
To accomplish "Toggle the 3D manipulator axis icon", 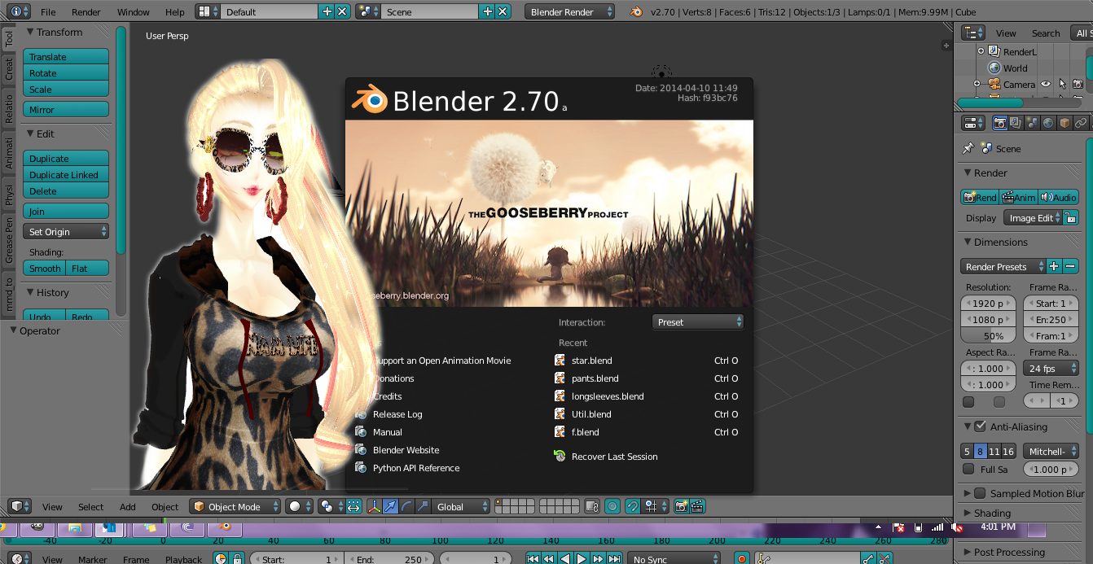I will click(x=375, y=506).
